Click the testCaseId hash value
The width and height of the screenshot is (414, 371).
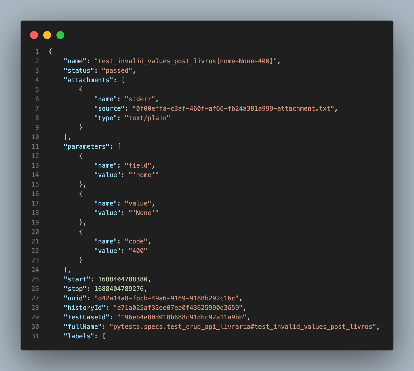pyautogui.click(x=182, y=317)
